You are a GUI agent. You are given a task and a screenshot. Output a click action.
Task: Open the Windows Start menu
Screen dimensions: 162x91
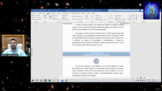coord(33,80)
